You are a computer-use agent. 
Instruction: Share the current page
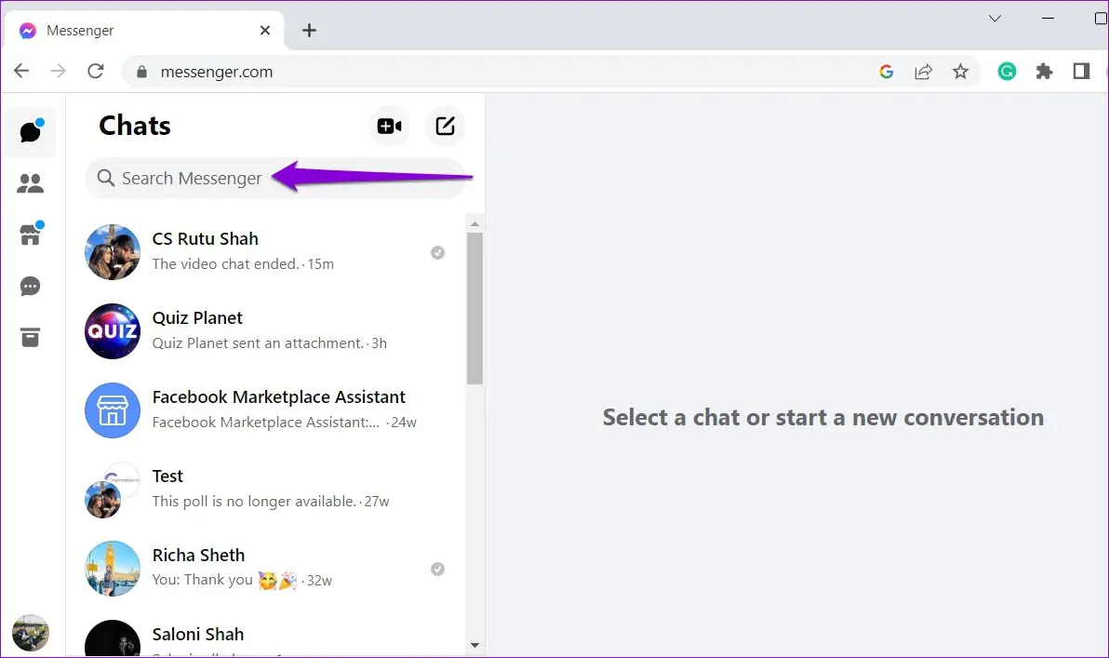coord(923,71)
